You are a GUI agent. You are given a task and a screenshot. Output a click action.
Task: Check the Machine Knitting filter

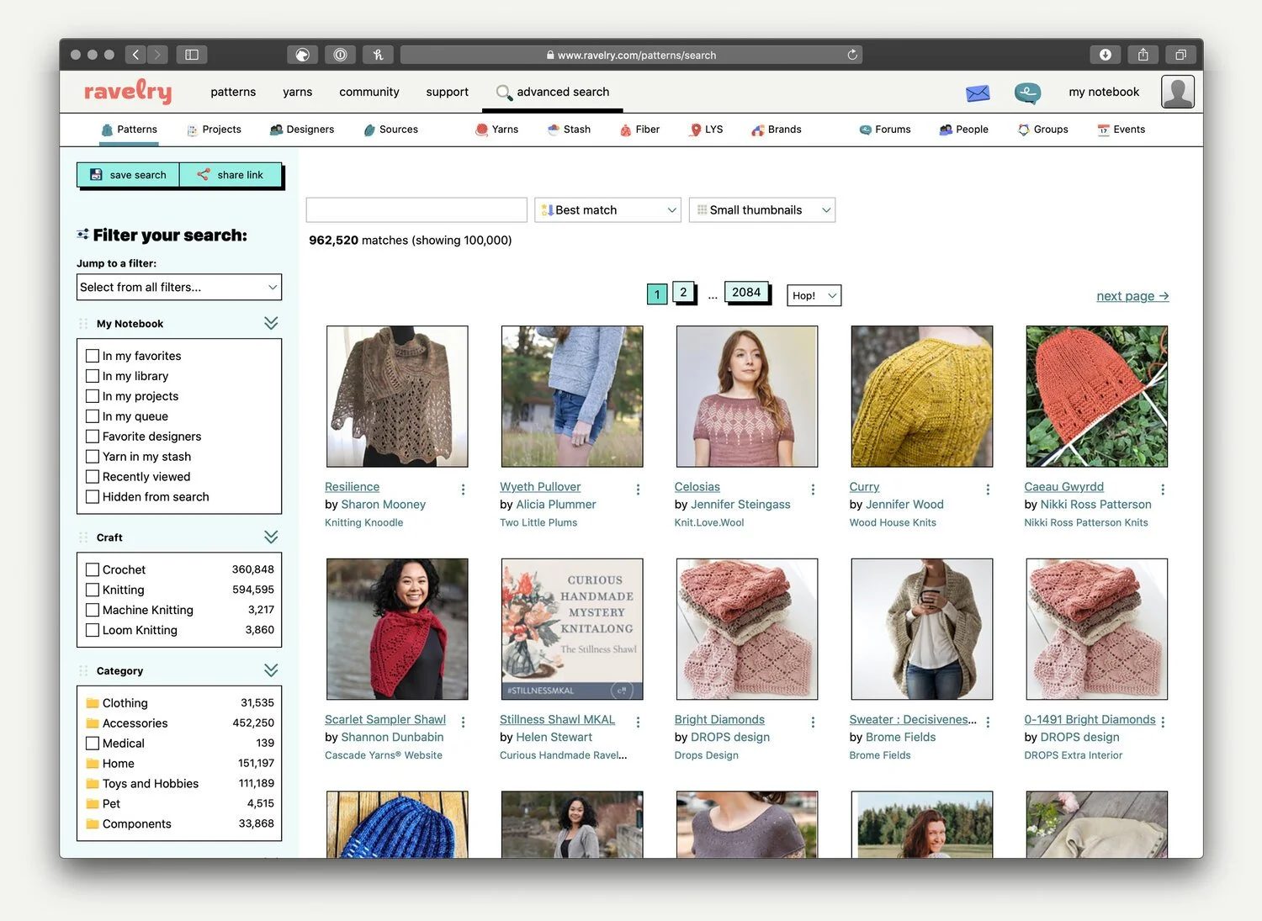coord(93,610)
